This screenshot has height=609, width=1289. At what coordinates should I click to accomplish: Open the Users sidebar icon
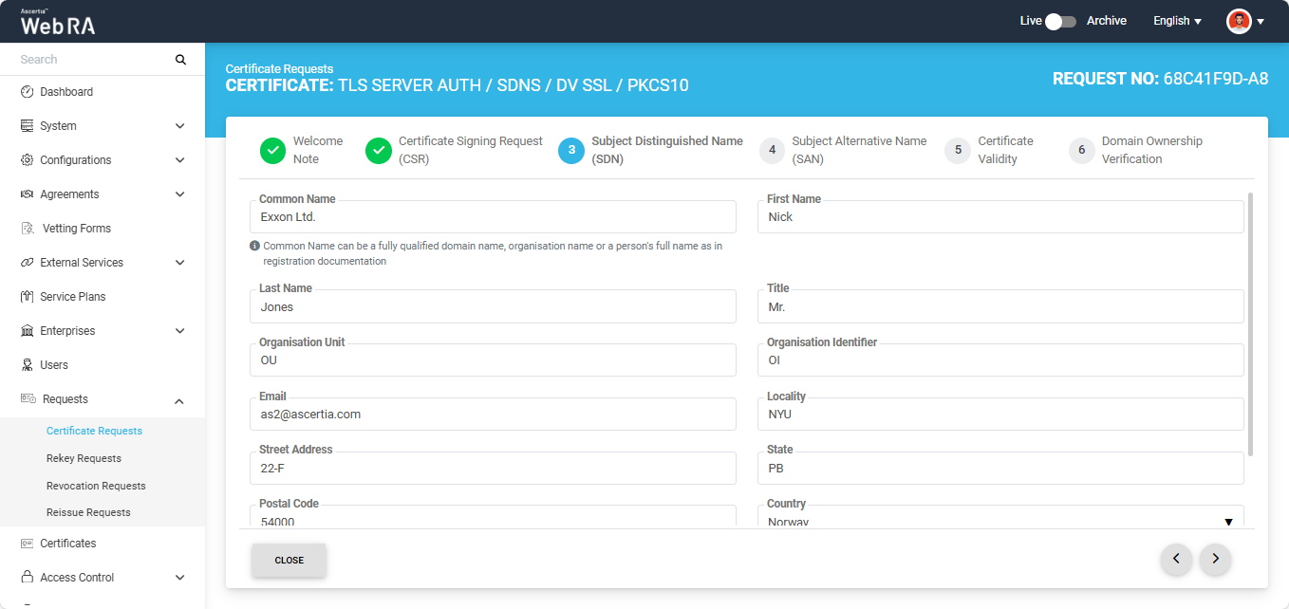coord(28,365)
